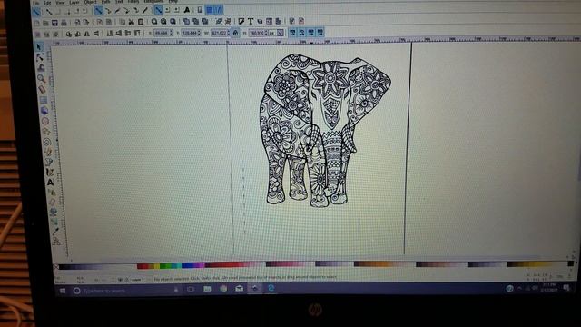Select the Pencil freehand tool
581x327 pixels.
point(48,152)
